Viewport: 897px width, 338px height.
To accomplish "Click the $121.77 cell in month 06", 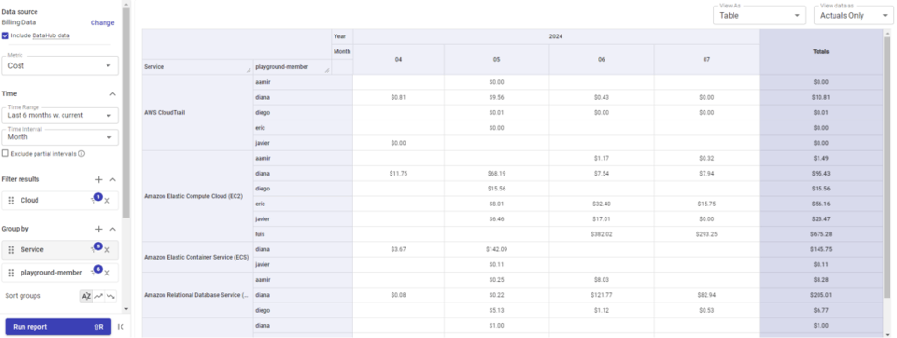I will coord(601,295).
